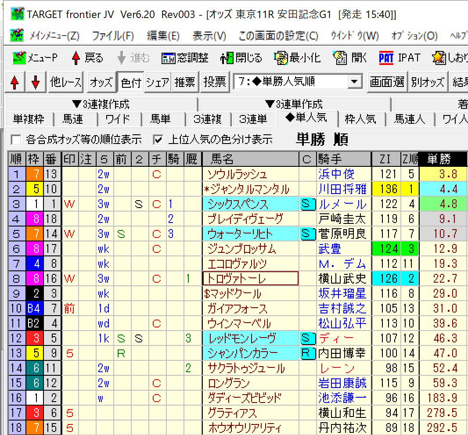Viewport: 468px width, 435px height.
Task: Click the yellow 3.8 win odds cell
Action: pos(443,174)
